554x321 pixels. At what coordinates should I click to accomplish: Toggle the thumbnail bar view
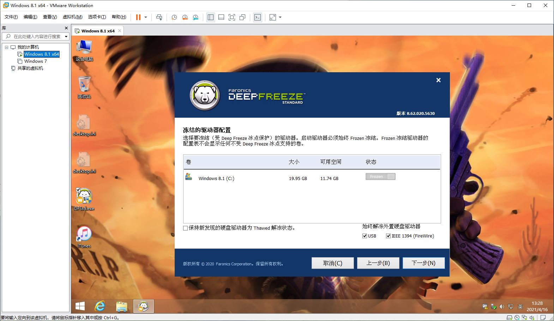(221, 17)
